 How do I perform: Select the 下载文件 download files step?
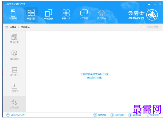pyautogui.click(x=14, y=88)
